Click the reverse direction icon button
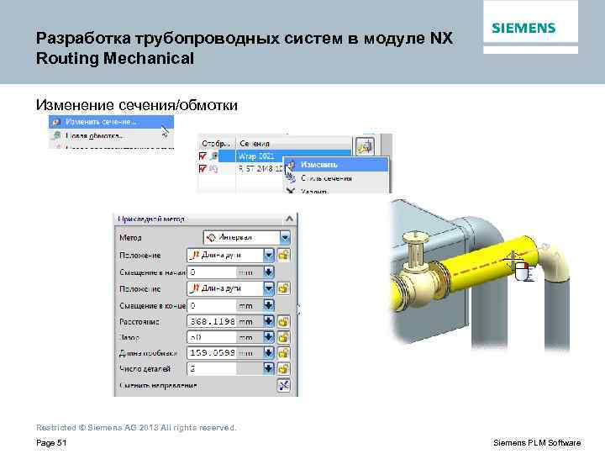 point(284,385)
